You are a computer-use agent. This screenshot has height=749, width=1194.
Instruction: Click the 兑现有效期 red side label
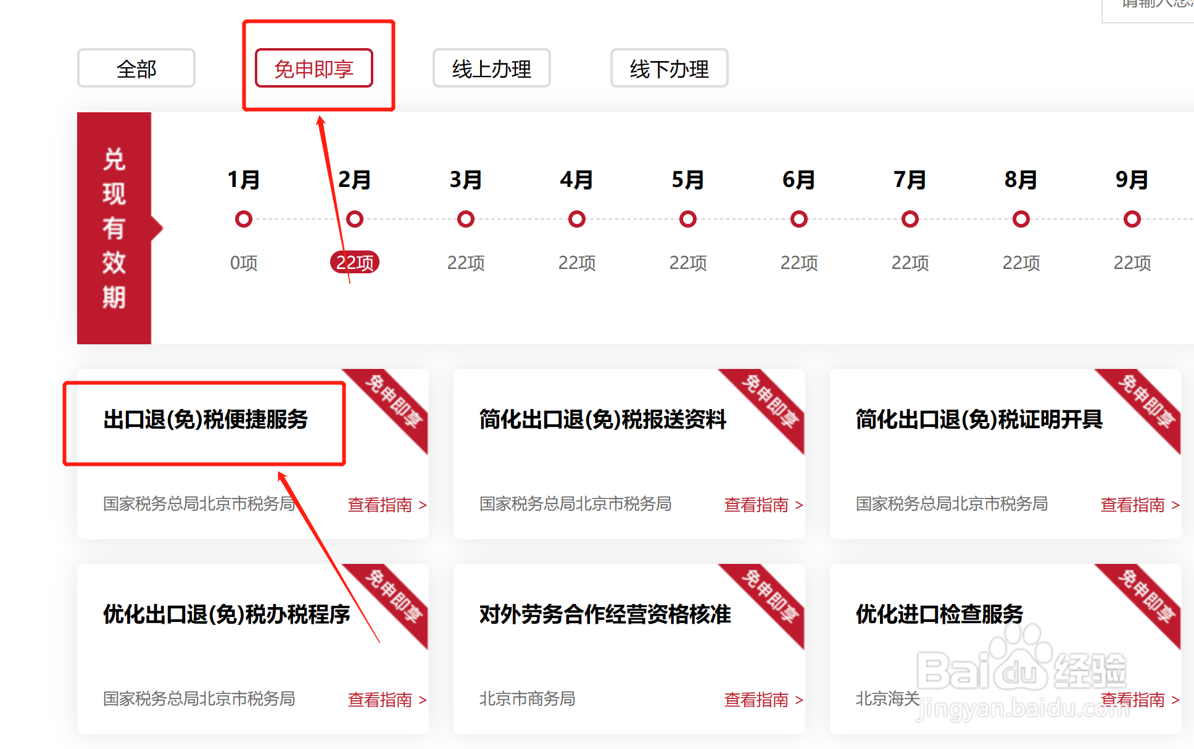[x=114, y=228]
